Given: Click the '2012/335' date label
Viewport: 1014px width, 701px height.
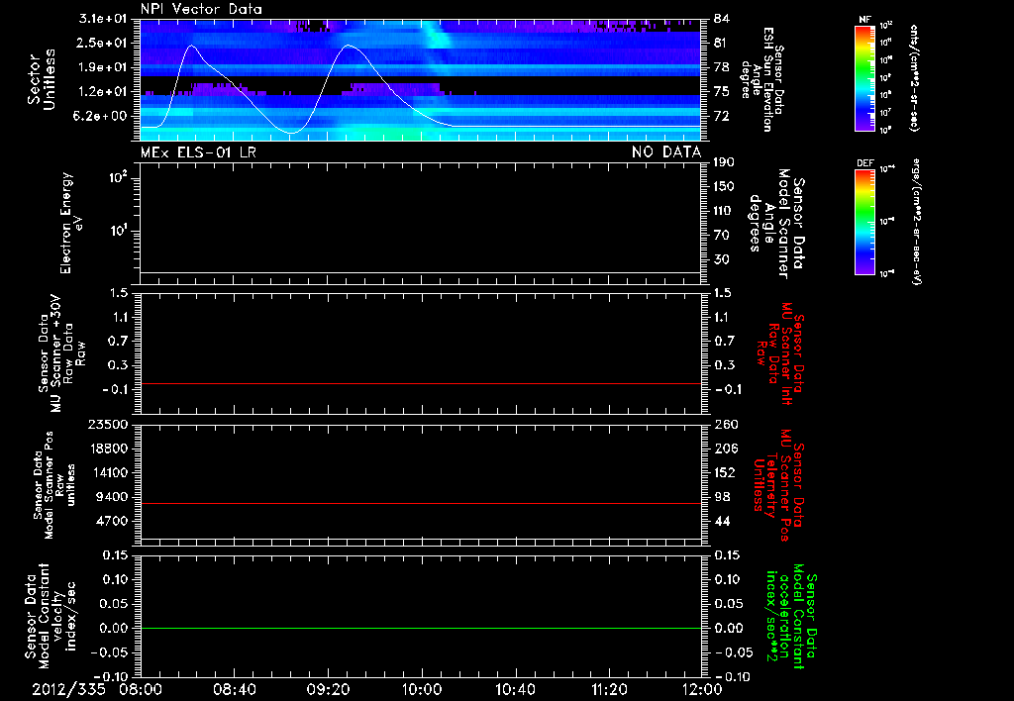Looking at the screenshot, I should click(68, 689).
